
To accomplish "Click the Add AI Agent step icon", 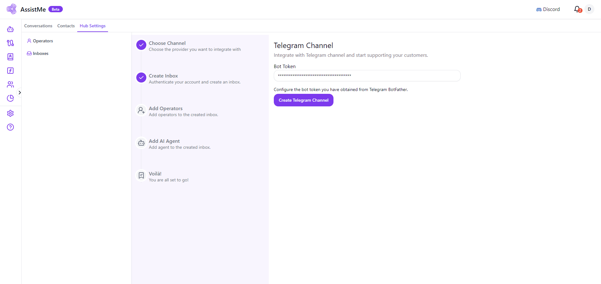I will [141, 143].
